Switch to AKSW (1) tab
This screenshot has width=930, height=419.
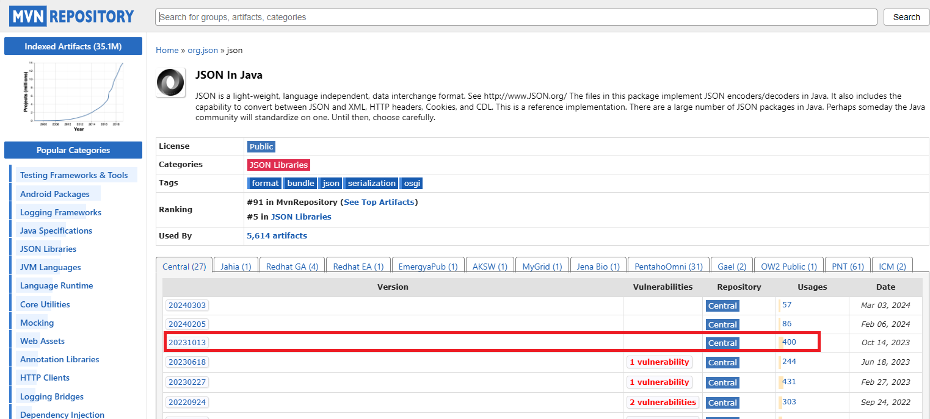point(490,267)
